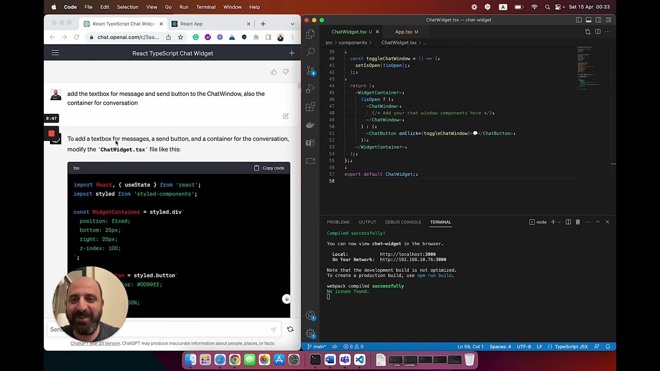Open the new terminal launch profile dropdown

point(559,222)
